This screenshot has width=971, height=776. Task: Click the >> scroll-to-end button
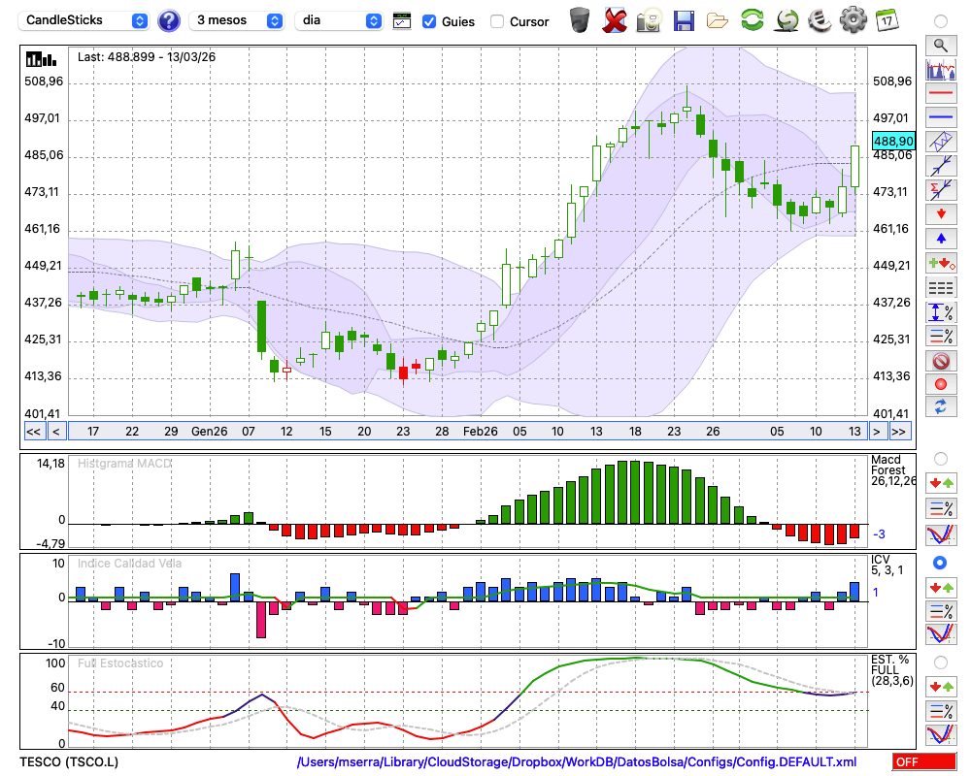(x=899, y=432)
